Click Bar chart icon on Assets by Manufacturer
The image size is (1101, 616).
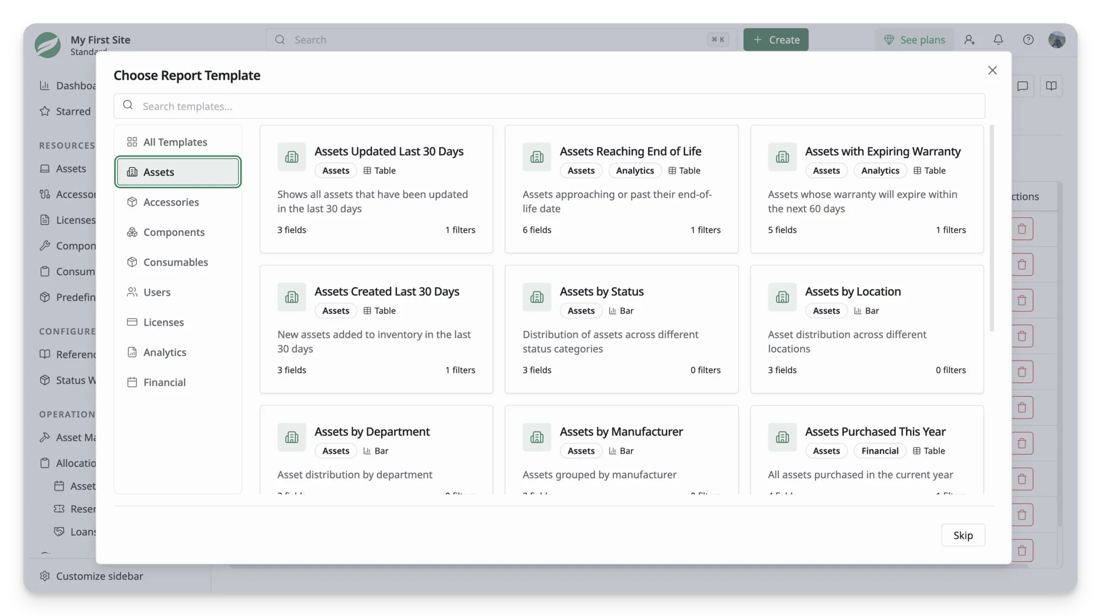click(612, 450)
